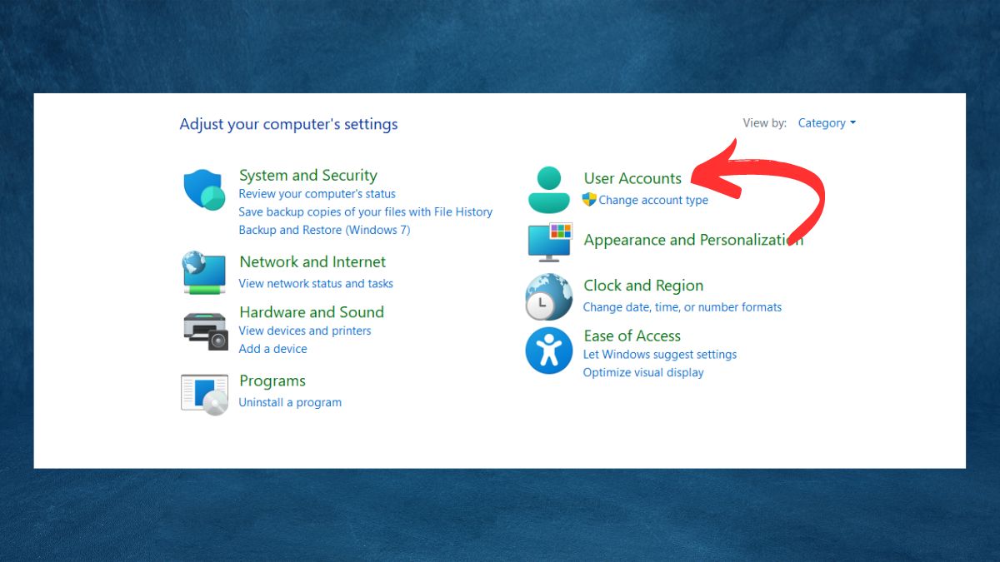Image resolution: width=1000 pixels, height=562 pixels.
Task: Click the Network and Internet globe icon
Action: click(204, 272)
